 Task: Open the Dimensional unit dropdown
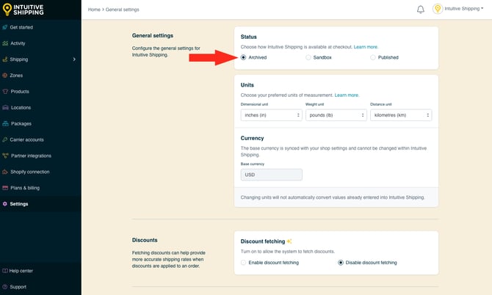point(272,115)
